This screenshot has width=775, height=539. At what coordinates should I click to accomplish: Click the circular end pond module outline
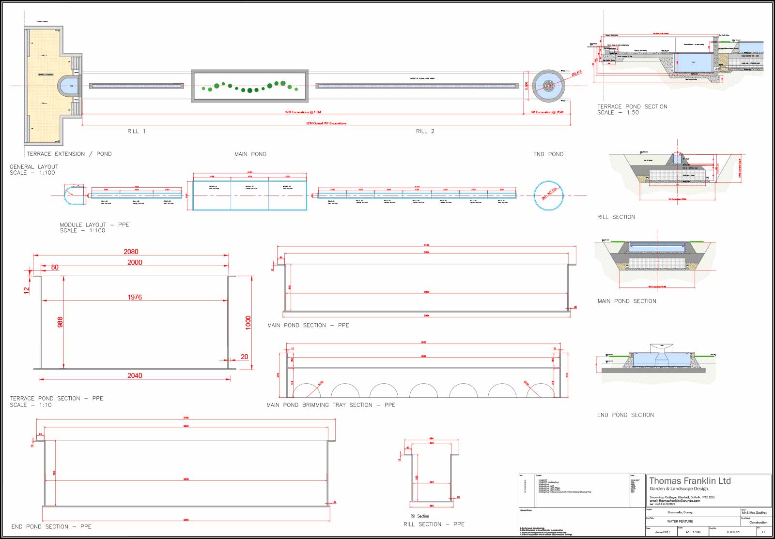[548, 196]
